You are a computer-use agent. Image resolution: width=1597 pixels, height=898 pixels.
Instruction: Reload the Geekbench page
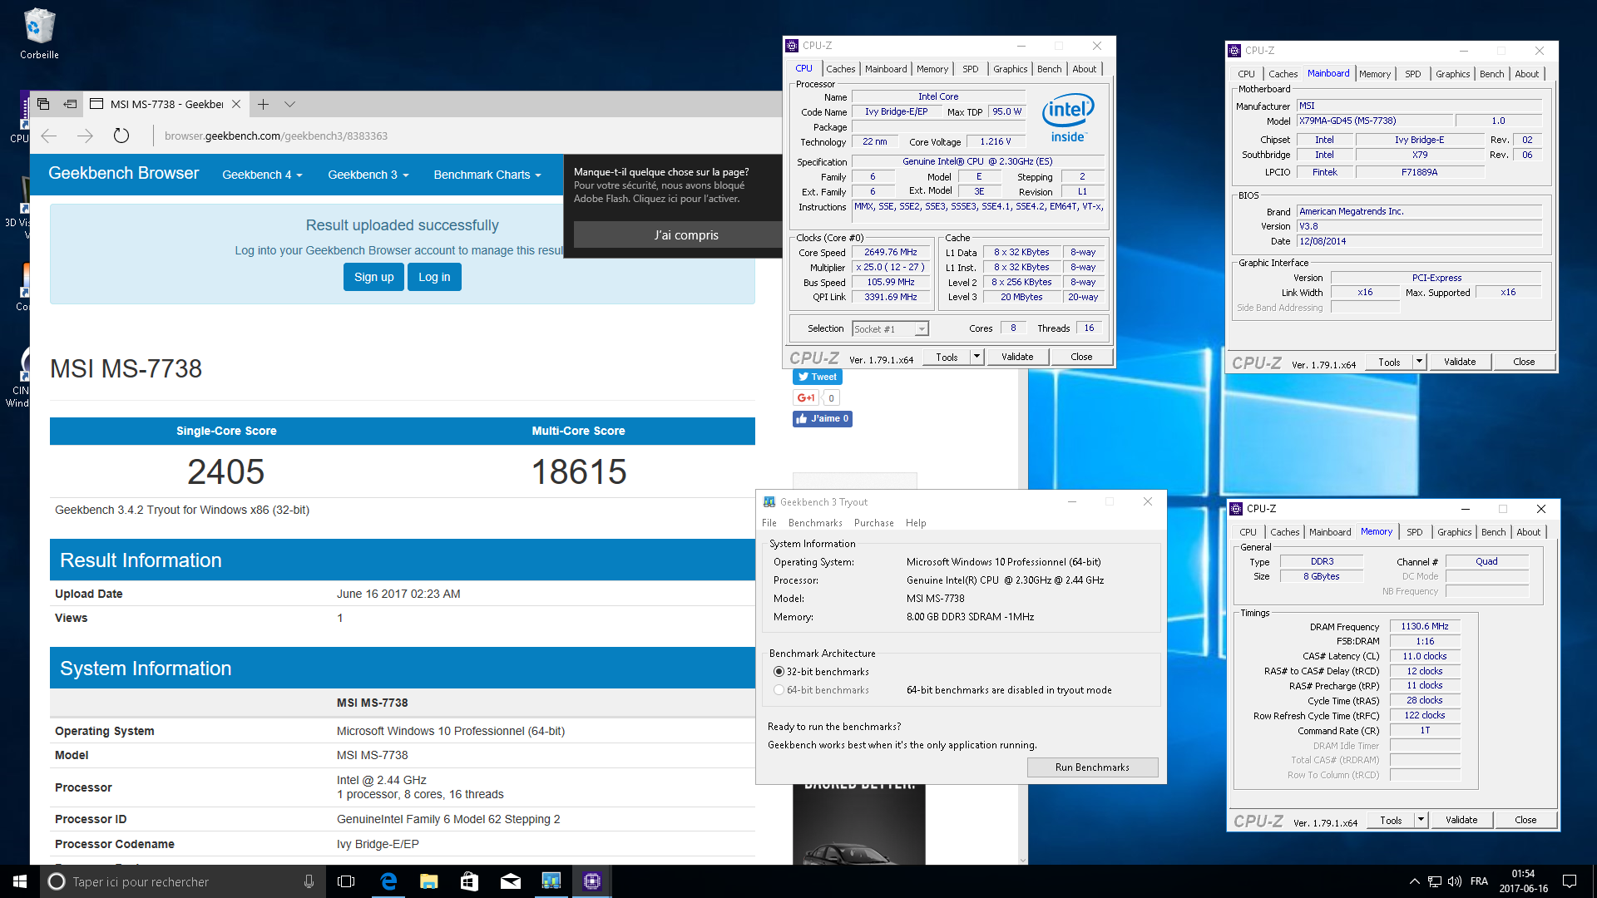coord(121,136)
